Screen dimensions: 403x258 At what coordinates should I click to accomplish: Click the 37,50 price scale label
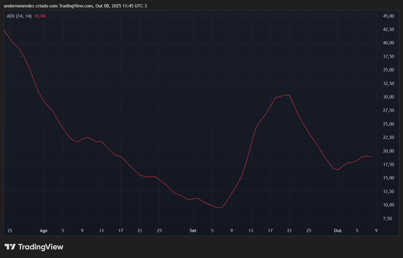[389, 56]
